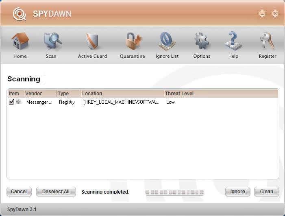The width and height of the screenshot is (285, 216).
Task: Sort by Threat Level column header
Action: point(221,94)
